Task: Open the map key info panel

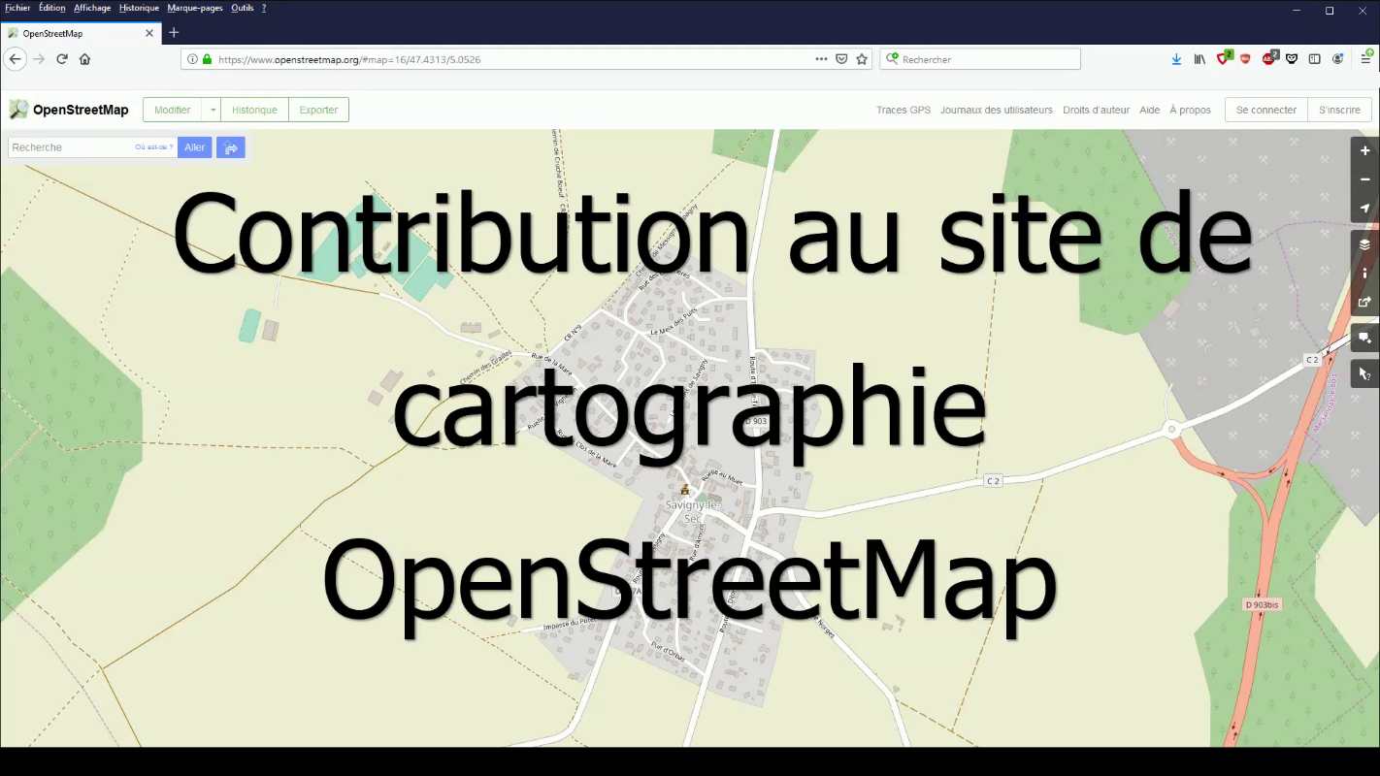Action: (1364, 273)
